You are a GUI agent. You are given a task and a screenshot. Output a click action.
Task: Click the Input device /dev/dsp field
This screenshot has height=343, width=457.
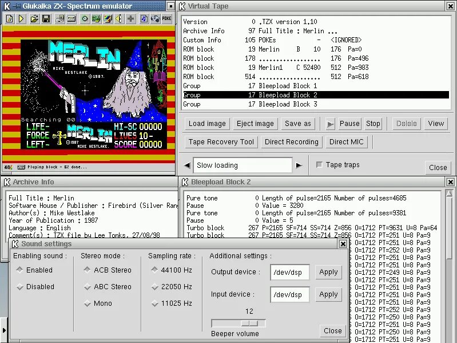coord(290,294)
